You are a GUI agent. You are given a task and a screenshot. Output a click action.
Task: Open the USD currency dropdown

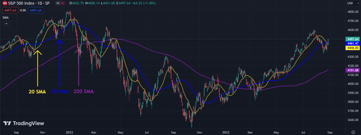(x=353, y=4)
